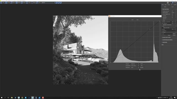Open the notification center icon in tray

click(175, 98)
